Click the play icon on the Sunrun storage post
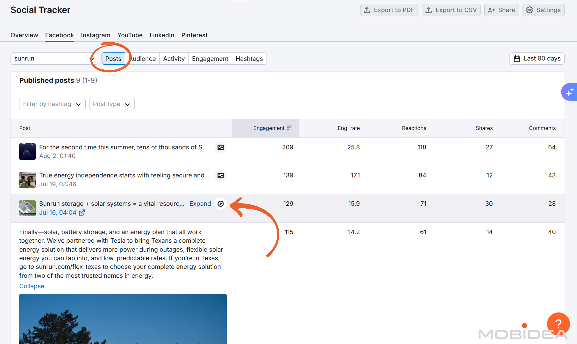Screen dimensions: 577x344 221,204
